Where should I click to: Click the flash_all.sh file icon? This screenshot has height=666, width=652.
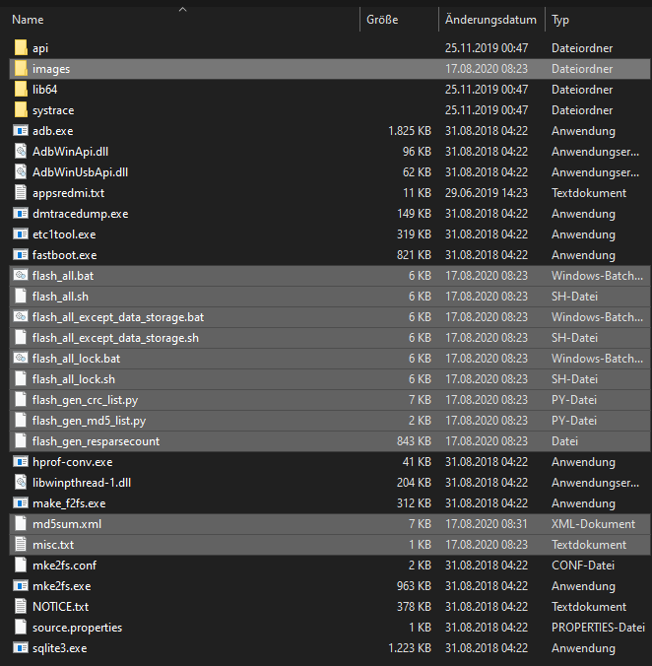(21, 296)
